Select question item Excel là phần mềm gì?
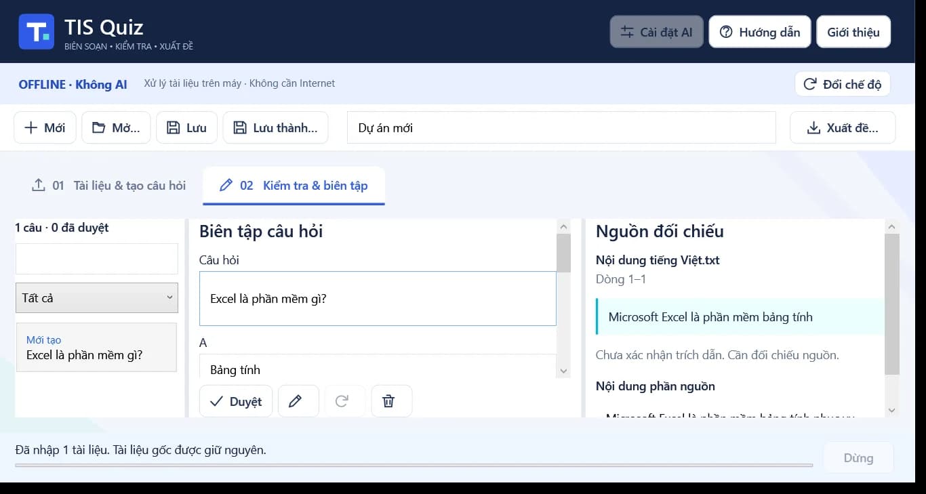Viewport: 926px width, 494px height. tap(96, 347)
